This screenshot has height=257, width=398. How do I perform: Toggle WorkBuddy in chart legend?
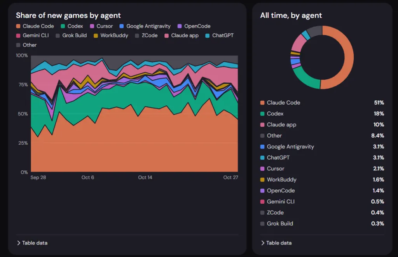pos(111,35)
